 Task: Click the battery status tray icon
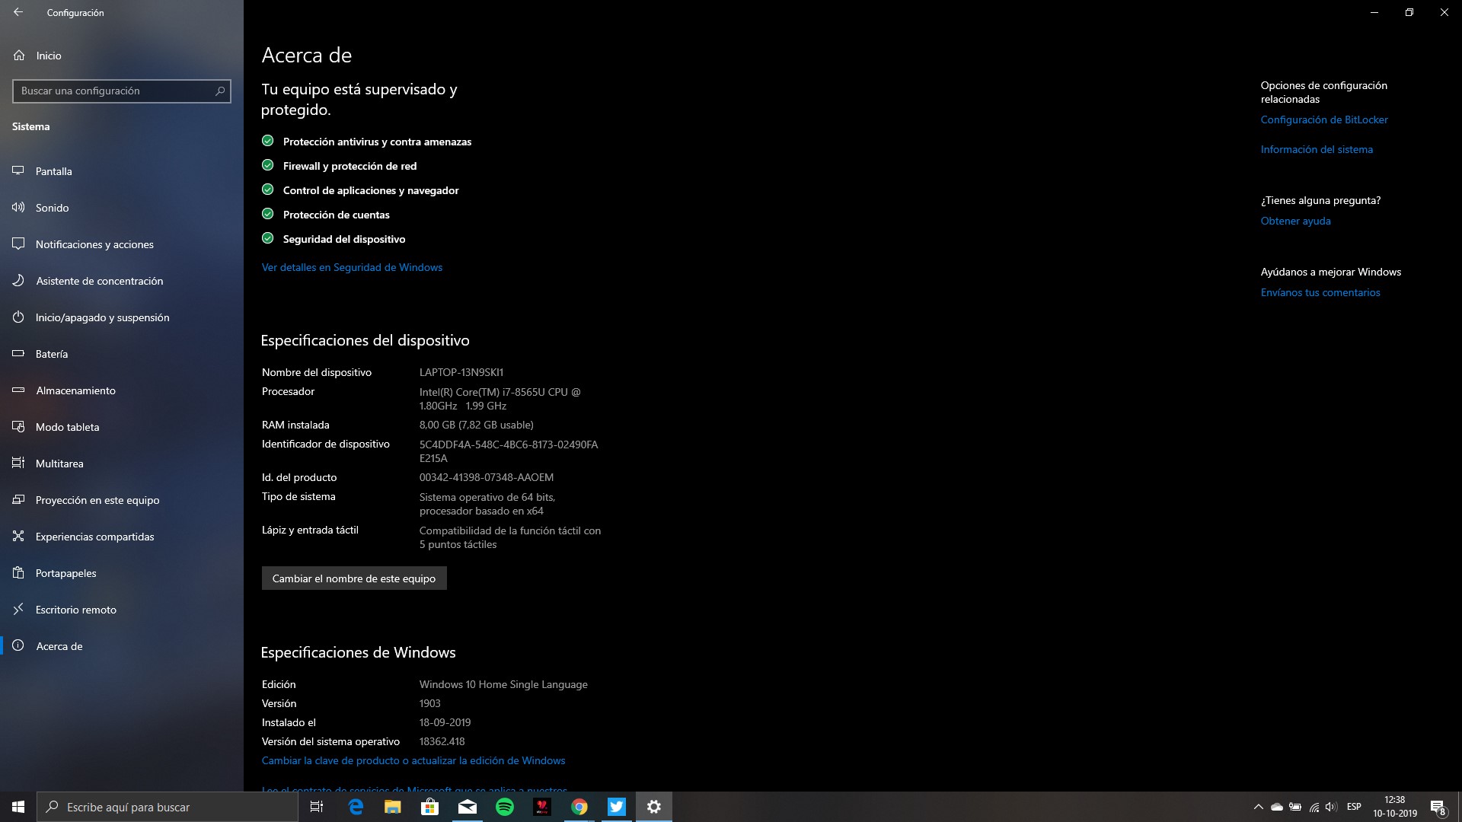(x=1295, y=807)
